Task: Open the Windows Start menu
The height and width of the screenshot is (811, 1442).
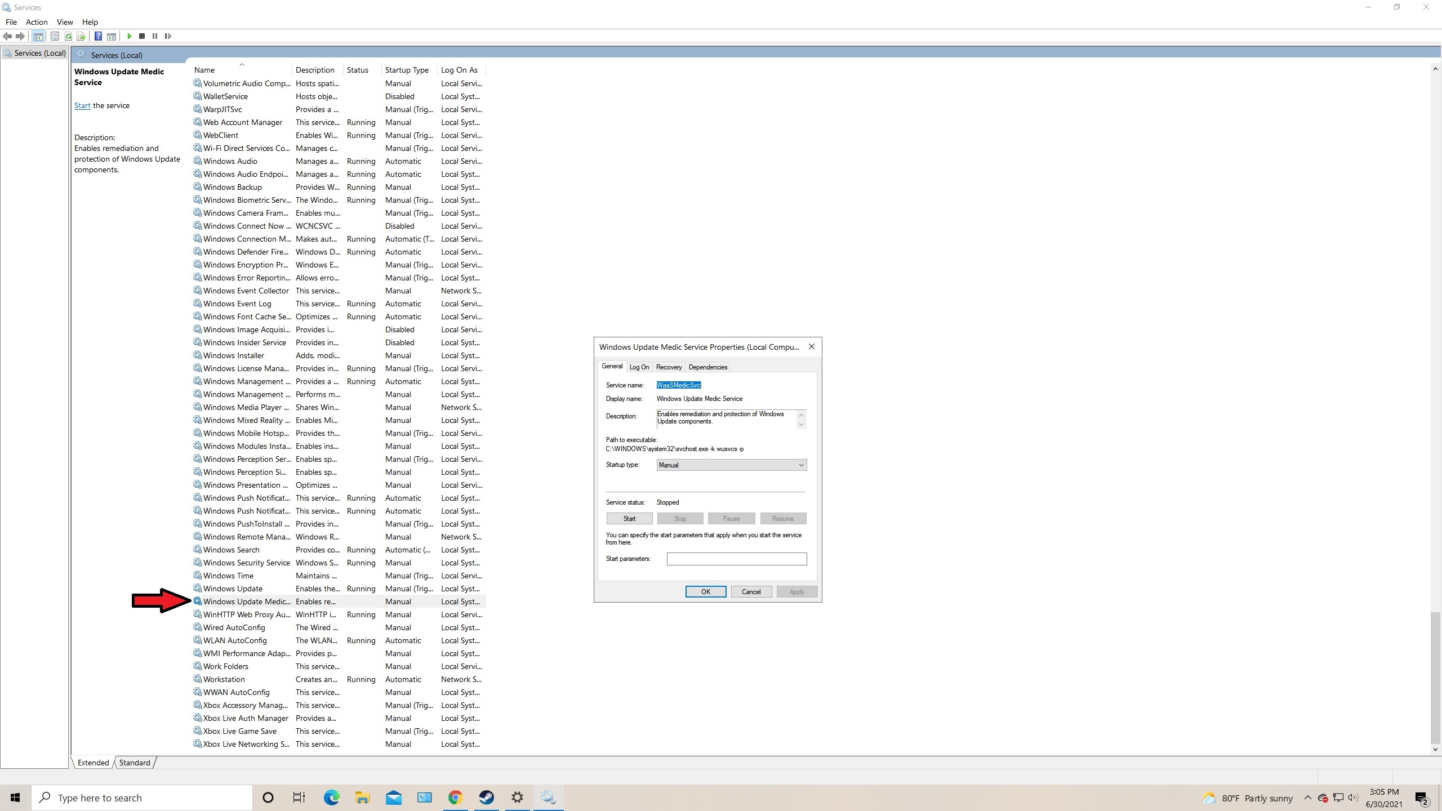Action: click(x=15, y=797)
